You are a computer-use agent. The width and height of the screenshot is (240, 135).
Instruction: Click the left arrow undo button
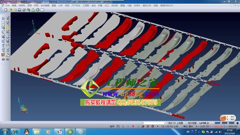3,59
